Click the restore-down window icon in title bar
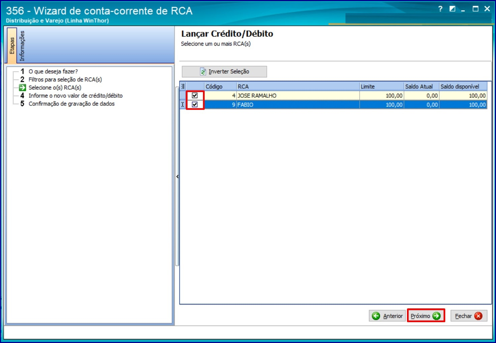Screen dimensions: 496x343 click(452, 9)
